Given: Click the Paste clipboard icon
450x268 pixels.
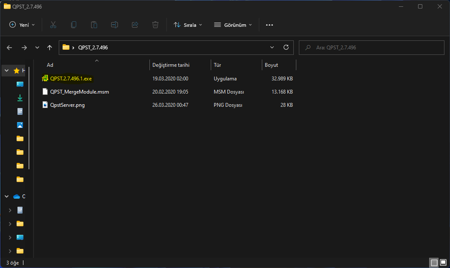Looking at the screenshot, I should tap(94, 25).
